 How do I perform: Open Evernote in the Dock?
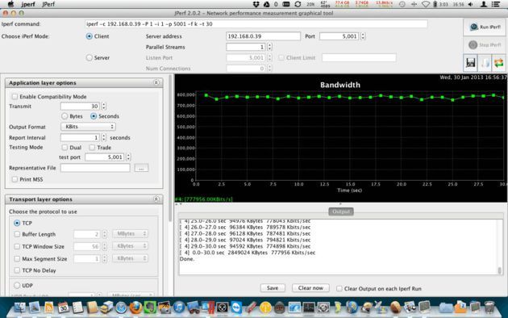(x=150, y=307)
